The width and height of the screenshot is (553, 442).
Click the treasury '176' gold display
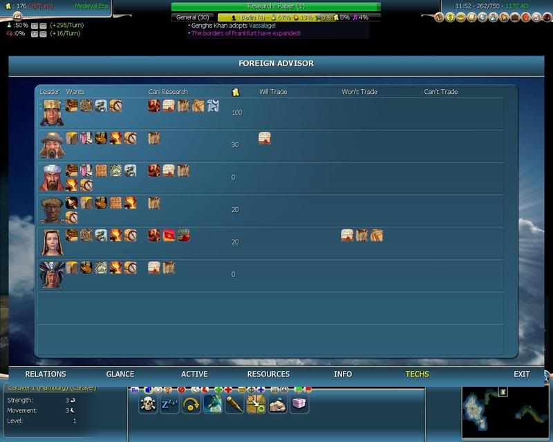[x=21, y=6]
